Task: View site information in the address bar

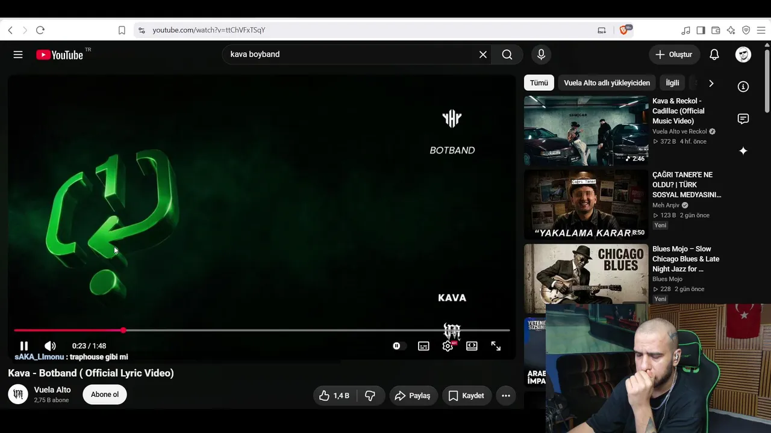Action: pyautogui.click(x=142, y=30)
